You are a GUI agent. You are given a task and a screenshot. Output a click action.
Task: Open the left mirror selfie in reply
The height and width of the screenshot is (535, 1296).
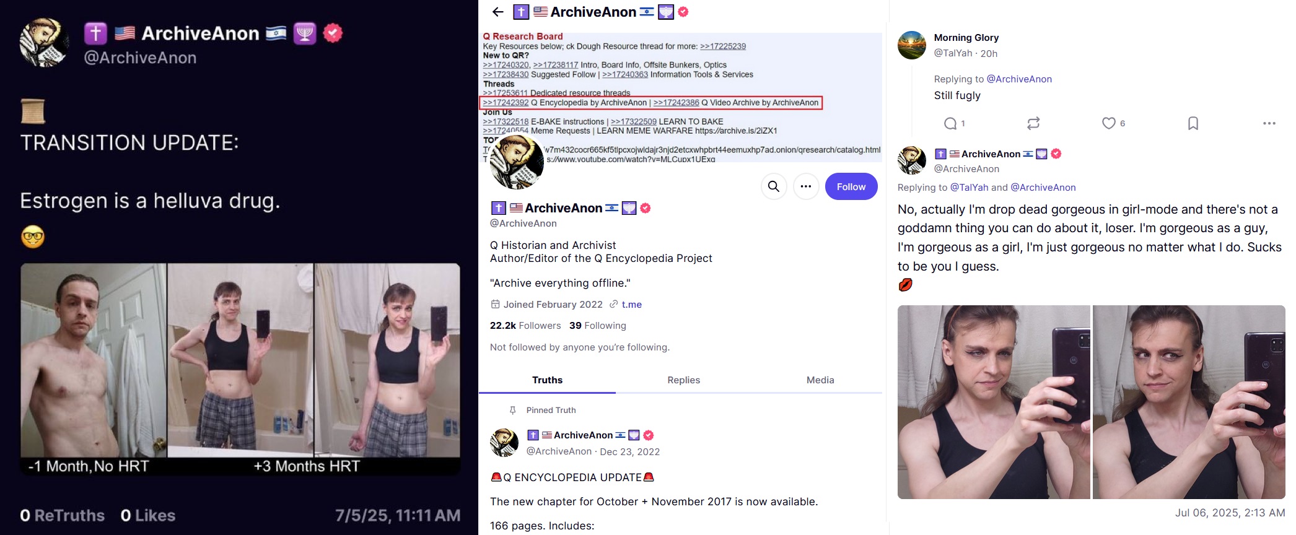coord(994,402)
